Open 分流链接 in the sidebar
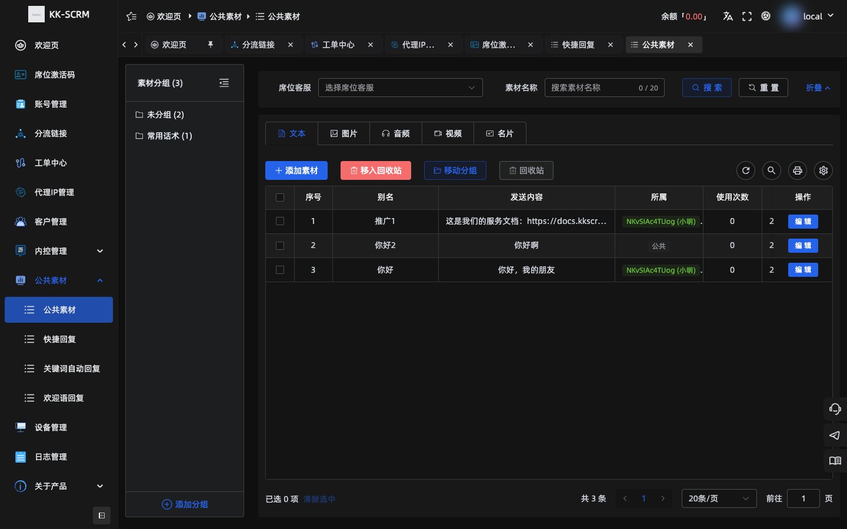This screenshot has width=847, height=529. tap(59, 133)
